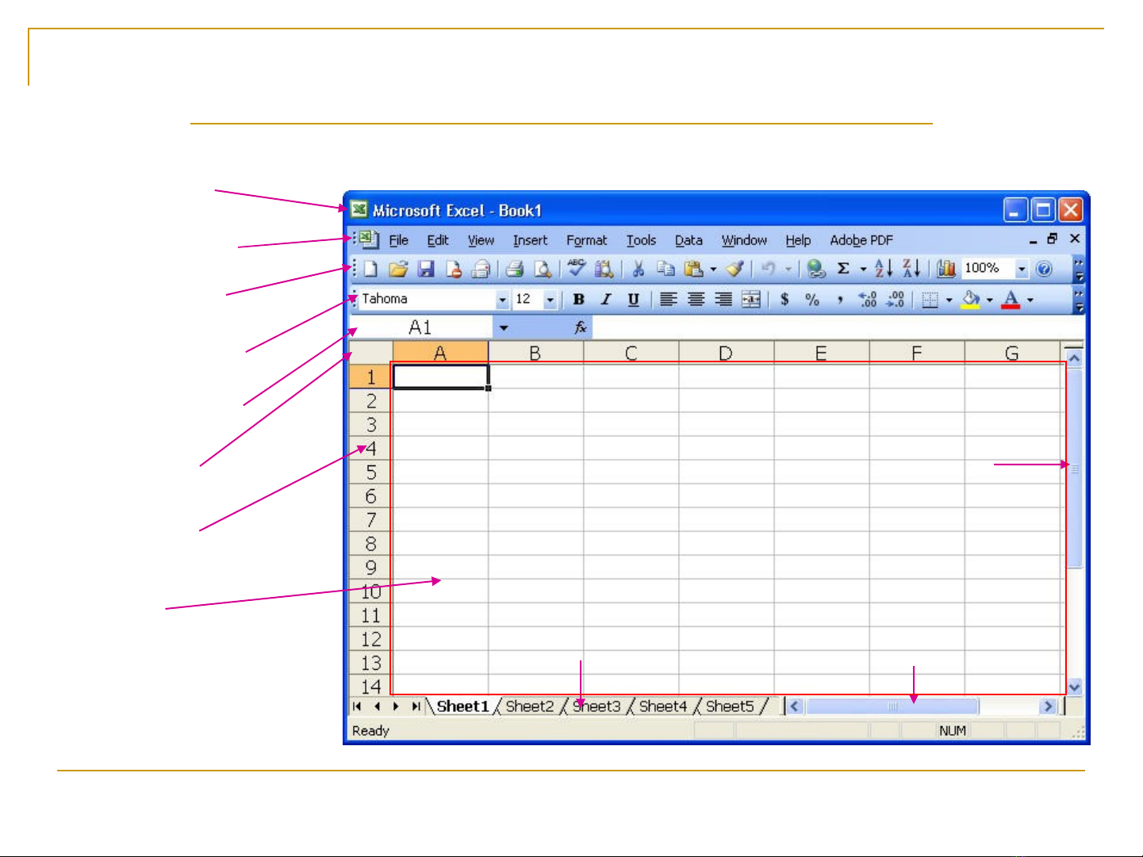Click the vertical scrollbar down arrow
This screenshot has height=857, width=1143.
[x=1075, y=687]
